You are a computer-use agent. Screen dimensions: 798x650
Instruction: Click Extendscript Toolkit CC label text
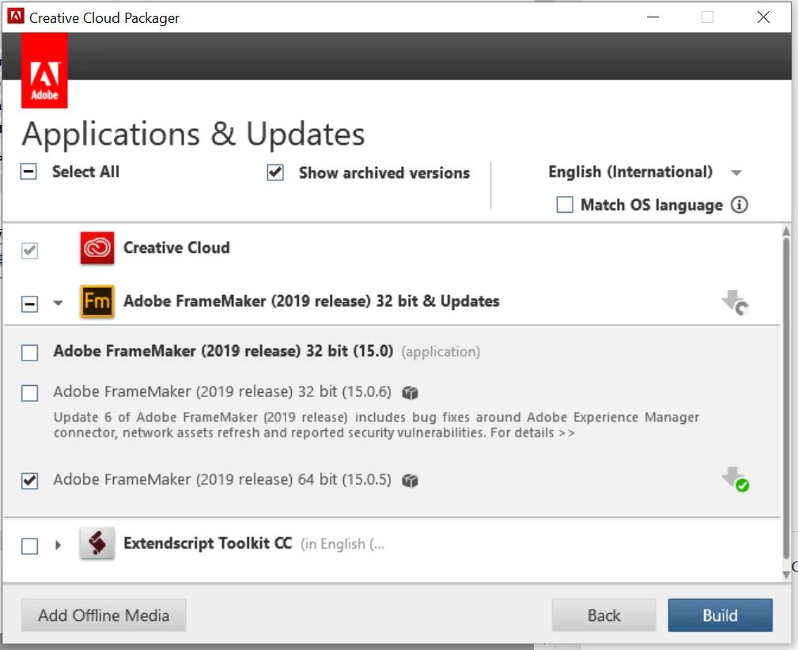[208, 543]
